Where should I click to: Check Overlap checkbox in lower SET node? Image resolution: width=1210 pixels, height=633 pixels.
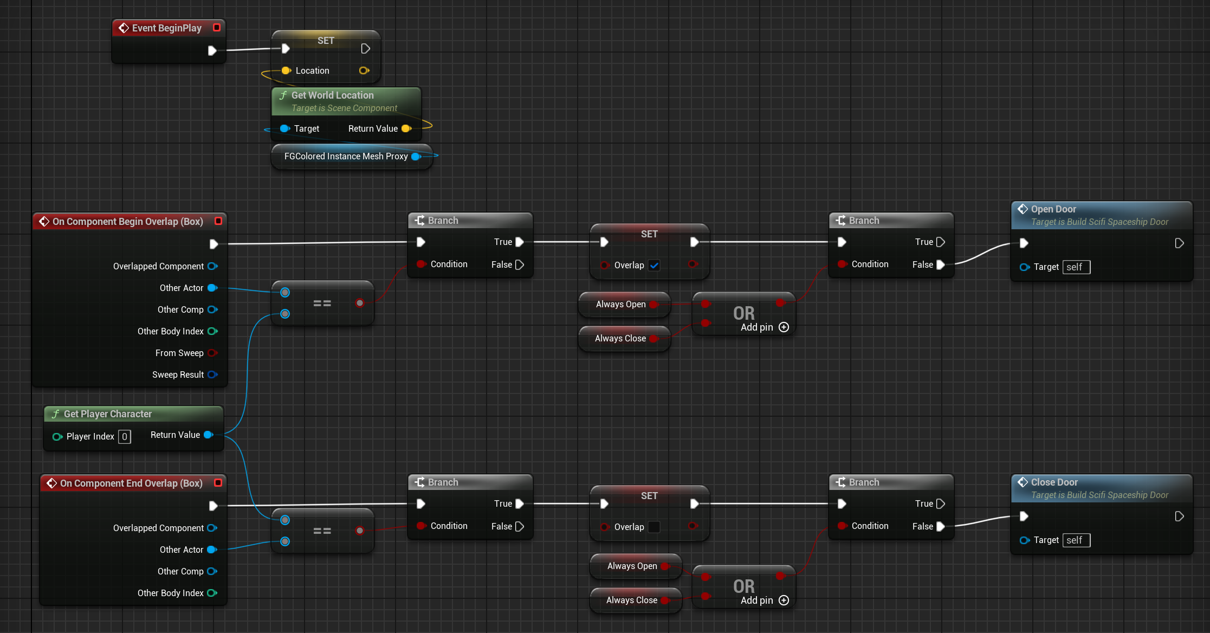654,527
